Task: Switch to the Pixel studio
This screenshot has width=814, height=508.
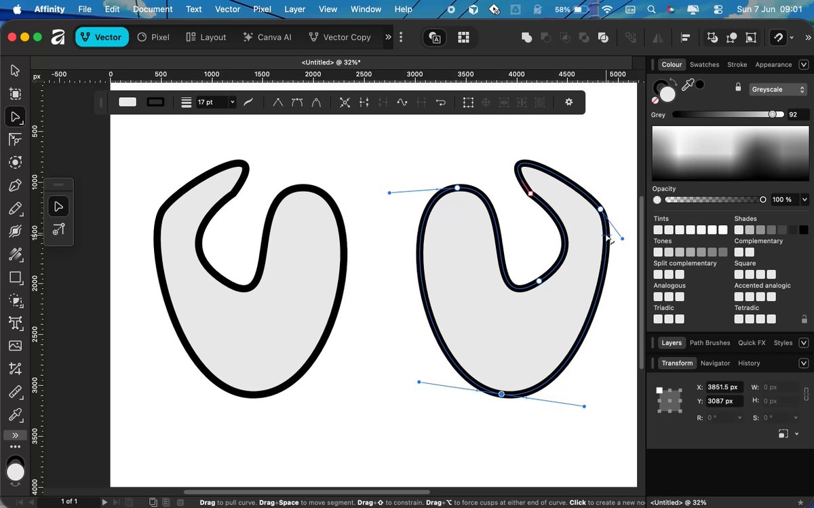Action: pyautogui.click(x=153, y=37)
